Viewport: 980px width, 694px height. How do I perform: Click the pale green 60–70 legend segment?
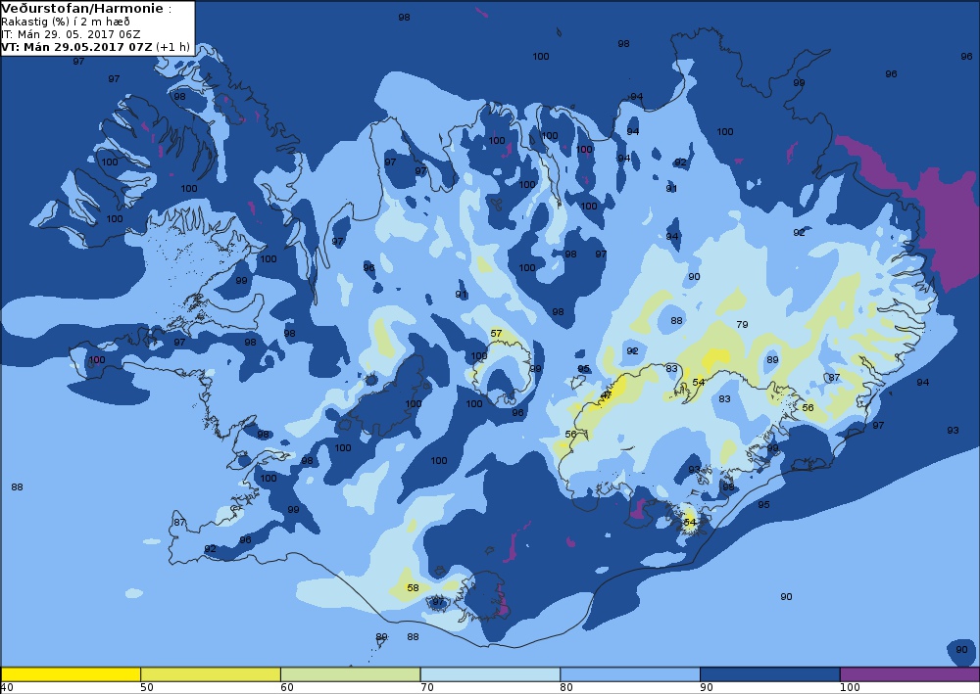click(351, 674)
